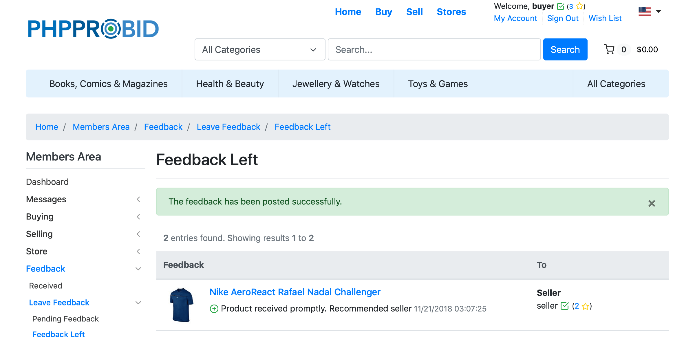695x339 pixels.
Task: Click the yellow star in the welcome header
Action: coord(579,6)
